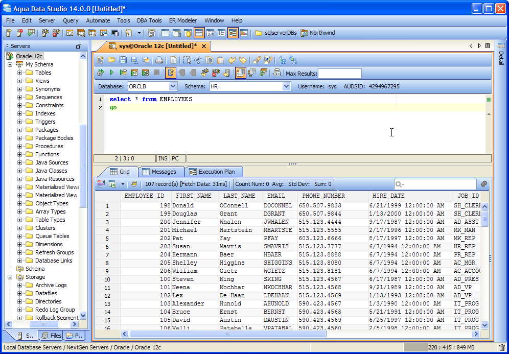The width and height of the screenshot is (509, 354).
Task: Click the results grid vertical scrollbar down arrow
Action: coord(484,325)
